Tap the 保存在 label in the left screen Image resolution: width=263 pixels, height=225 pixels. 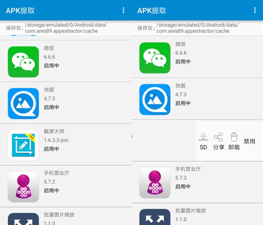14,28
